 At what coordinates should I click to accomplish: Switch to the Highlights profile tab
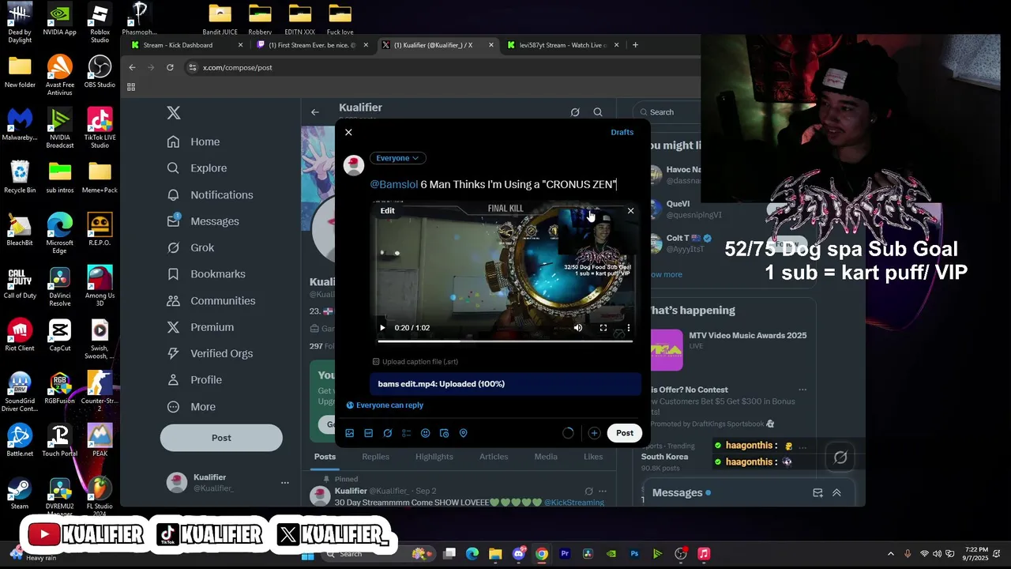[434, 457]
